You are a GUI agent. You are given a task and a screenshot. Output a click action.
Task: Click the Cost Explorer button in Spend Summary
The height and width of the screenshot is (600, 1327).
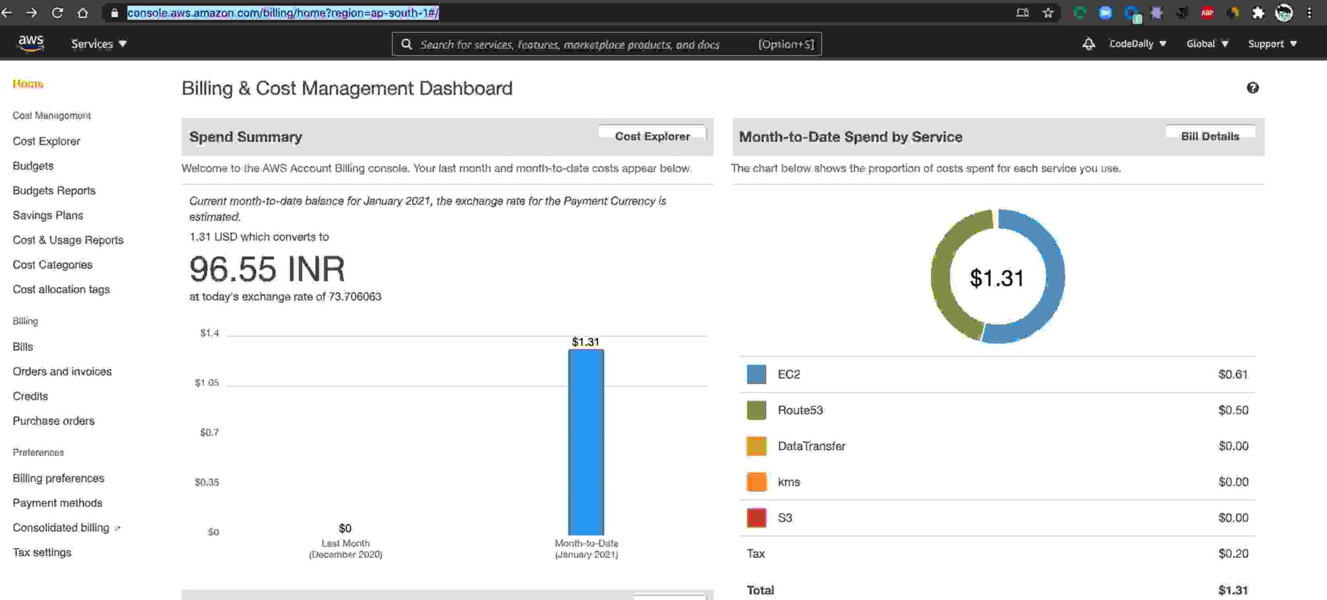coord(652,136)
